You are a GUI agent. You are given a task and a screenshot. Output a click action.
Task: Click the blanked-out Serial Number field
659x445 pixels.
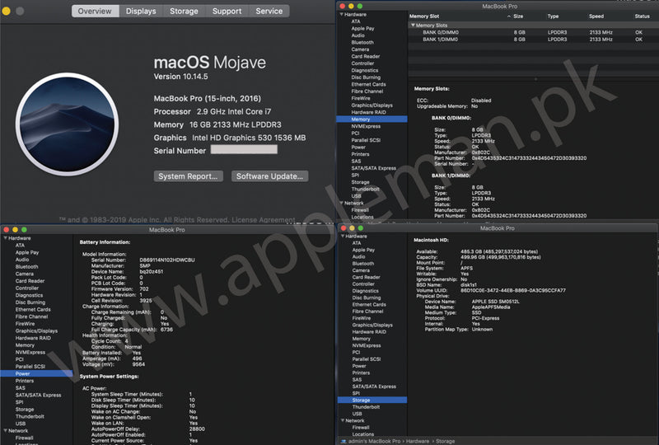pyautogui.click(x=244, y=150)
